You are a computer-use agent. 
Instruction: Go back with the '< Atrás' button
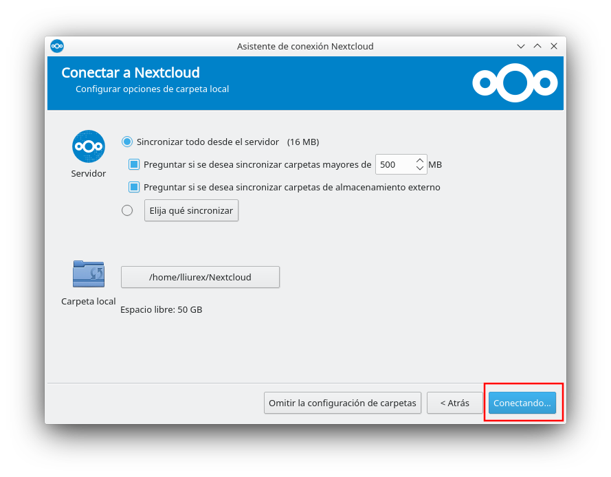(454, 403)
